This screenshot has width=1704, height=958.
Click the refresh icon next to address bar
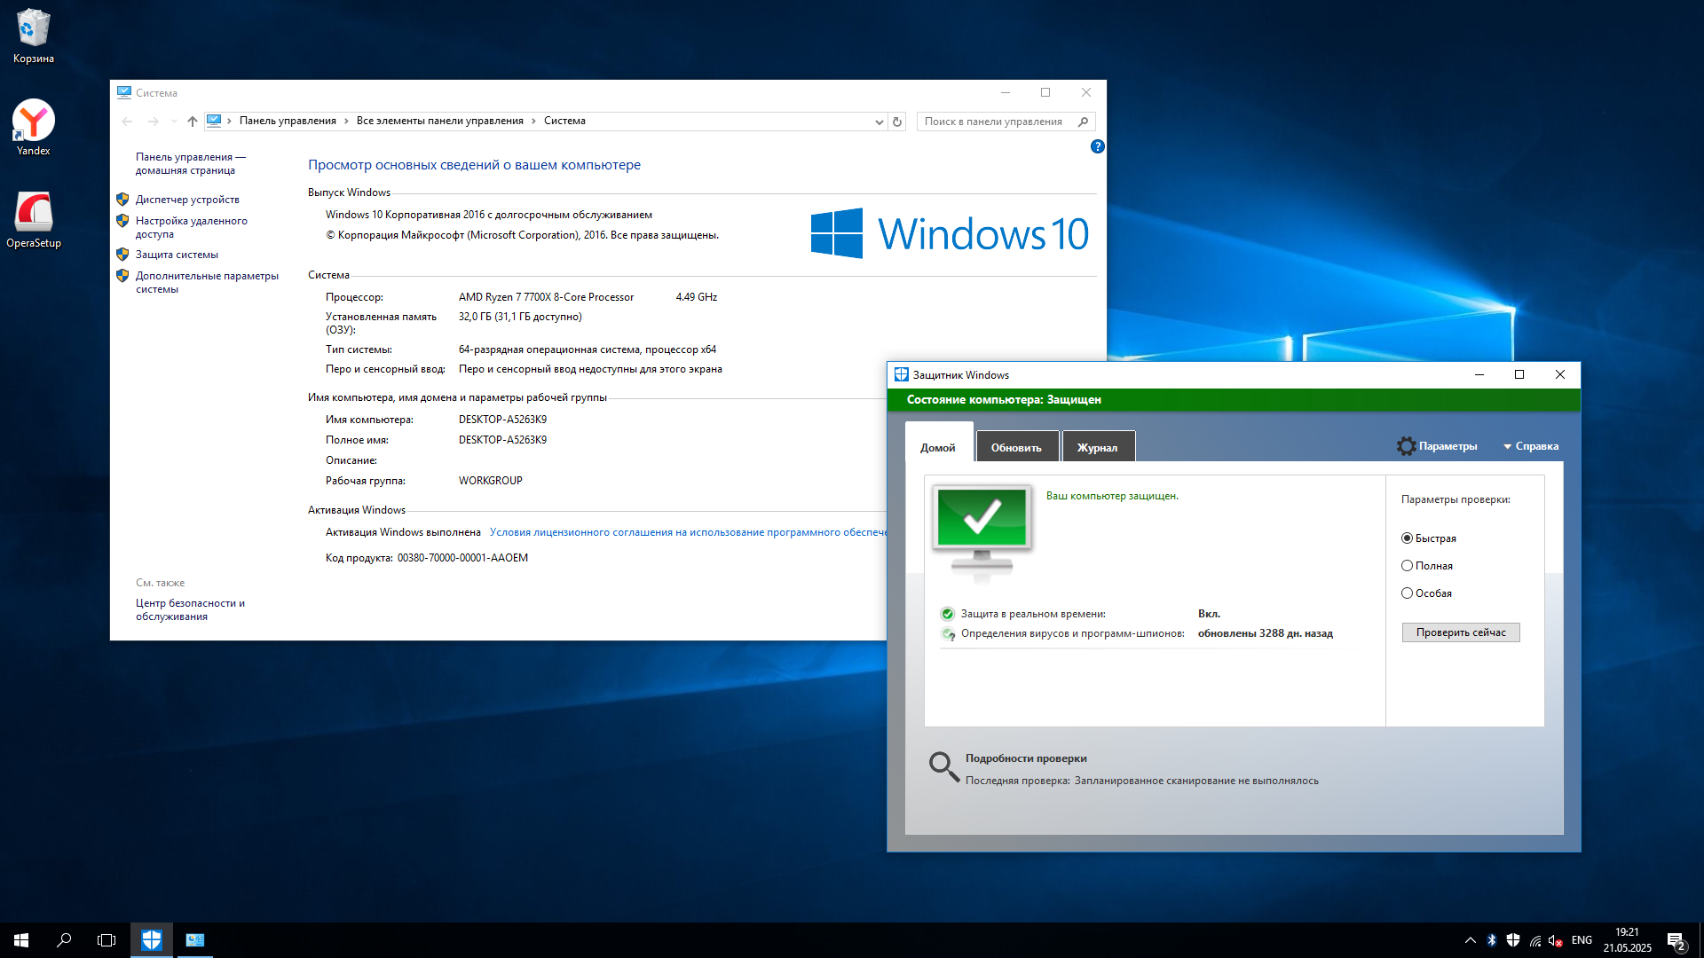[x=897, y=122]
